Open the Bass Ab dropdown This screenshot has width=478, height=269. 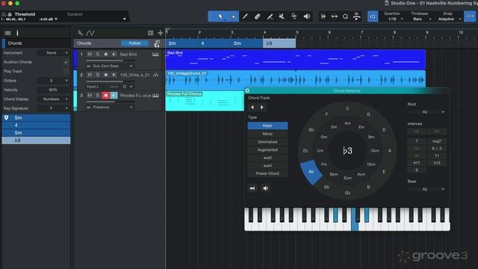click(x=426, y=189)
